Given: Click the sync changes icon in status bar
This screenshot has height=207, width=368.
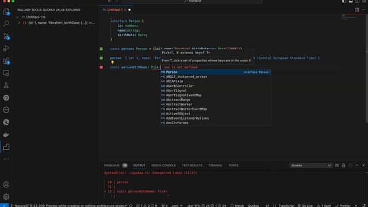Looking at the screenshot, I should pos(131,205).
